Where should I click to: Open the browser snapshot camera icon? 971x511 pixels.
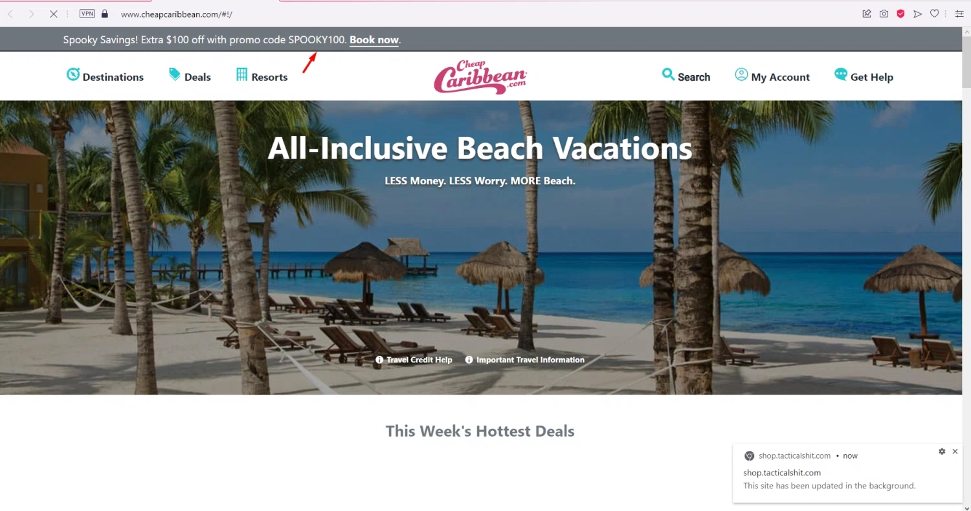[884, 14]
